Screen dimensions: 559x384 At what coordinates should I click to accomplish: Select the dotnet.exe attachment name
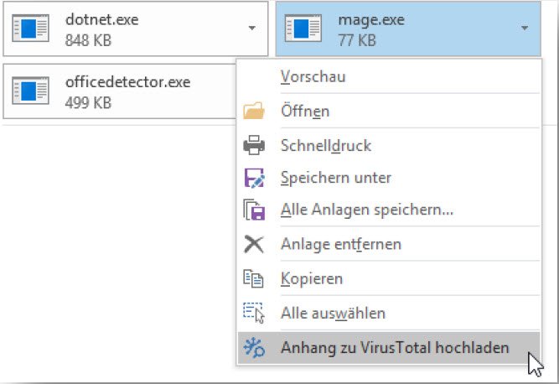(101, 19)
